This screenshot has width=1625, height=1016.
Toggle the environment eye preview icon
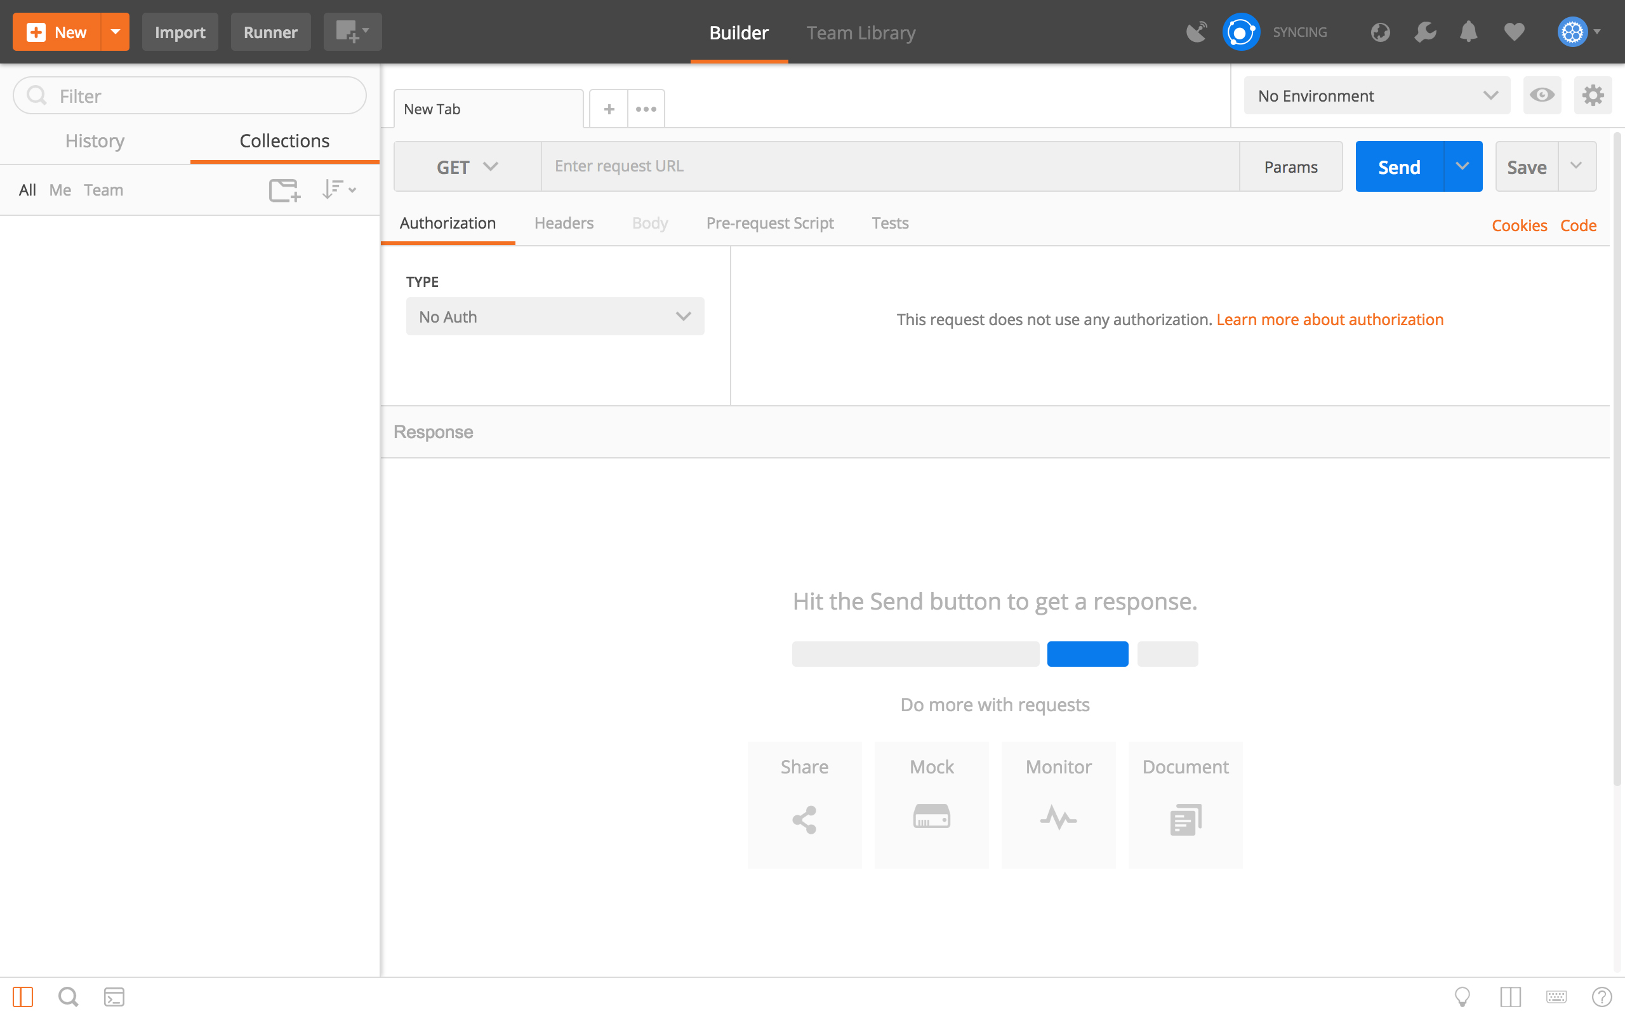(1542, 95)
